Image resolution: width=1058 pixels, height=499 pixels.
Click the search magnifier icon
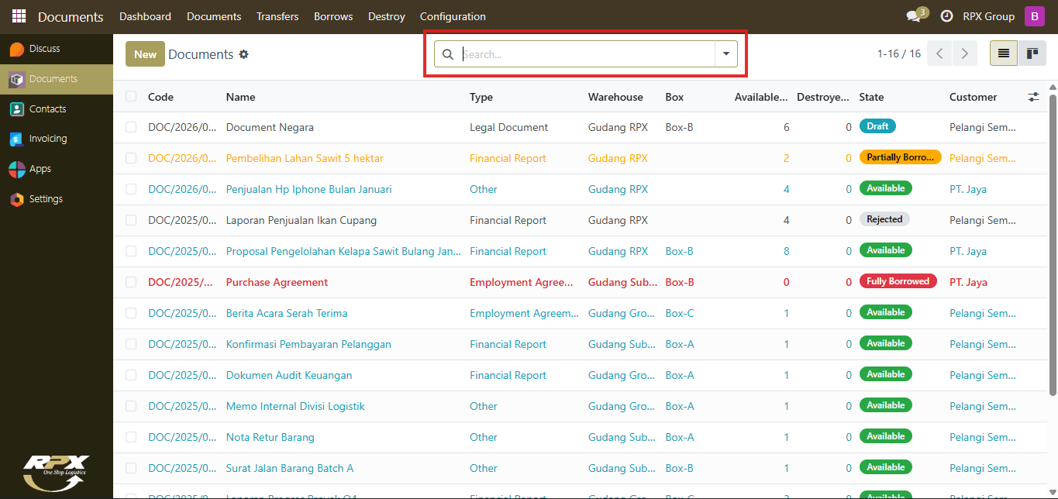tap(448, 54)
